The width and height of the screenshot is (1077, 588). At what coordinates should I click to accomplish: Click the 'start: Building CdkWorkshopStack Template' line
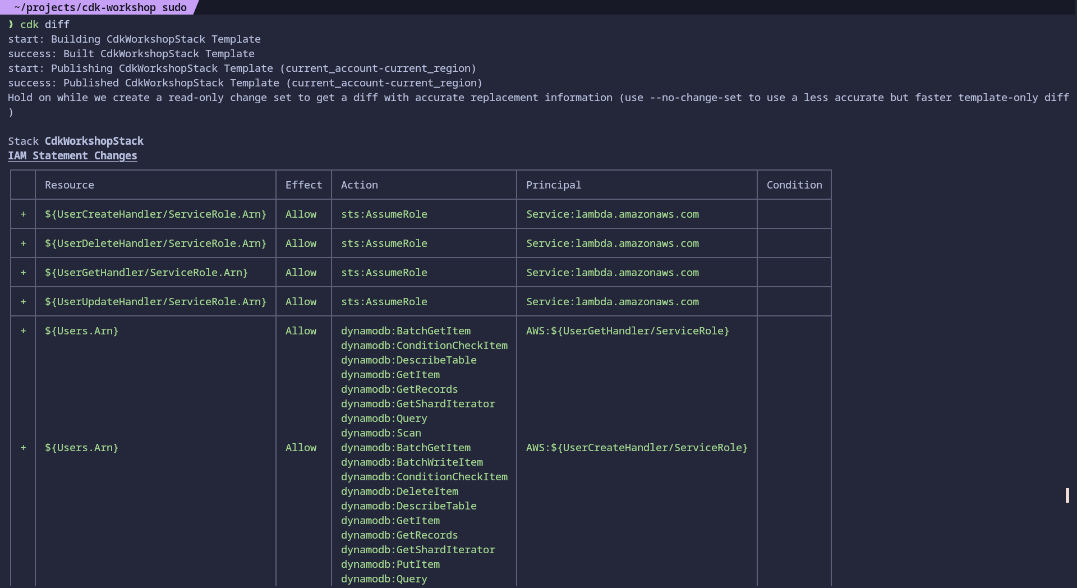134,39
